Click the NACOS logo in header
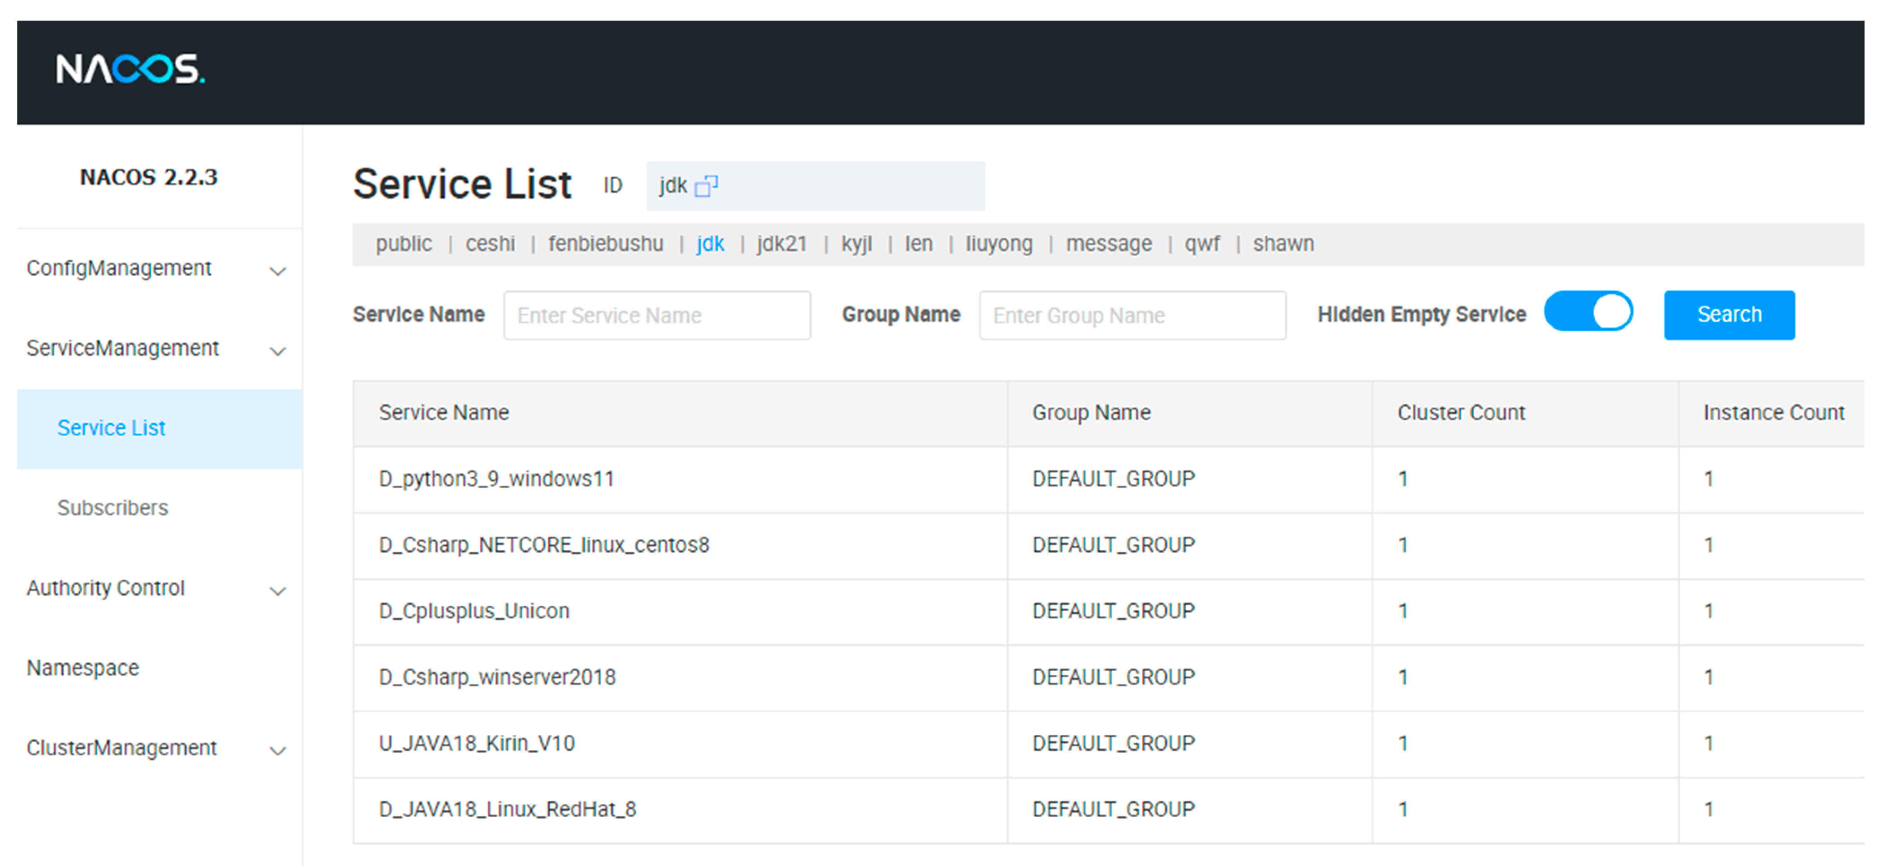 (x=130, y=69)
